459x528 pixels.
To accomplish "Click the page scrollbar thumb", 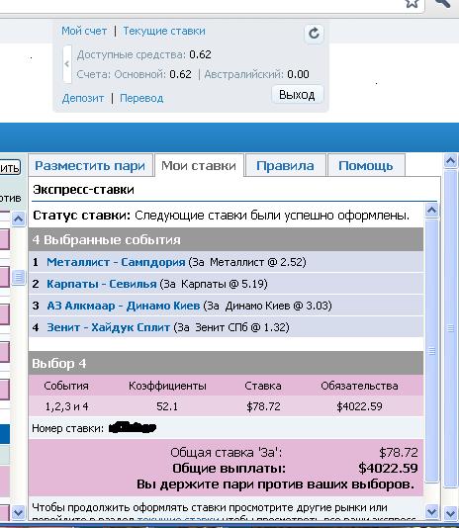I will 450,328.
